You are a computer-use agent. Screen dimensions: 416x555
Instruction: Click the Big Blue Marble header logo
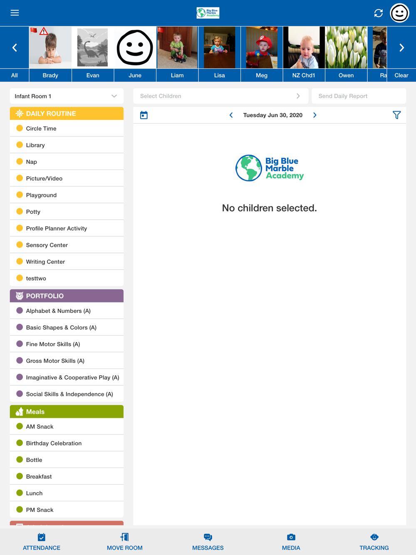click(208, 13)
